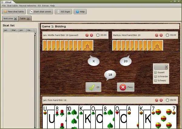Click 'Jan: Fore hand Bid: 18' label
Image resolution: width=182 pixels, height=129 pixels.
tap(55, 100)
